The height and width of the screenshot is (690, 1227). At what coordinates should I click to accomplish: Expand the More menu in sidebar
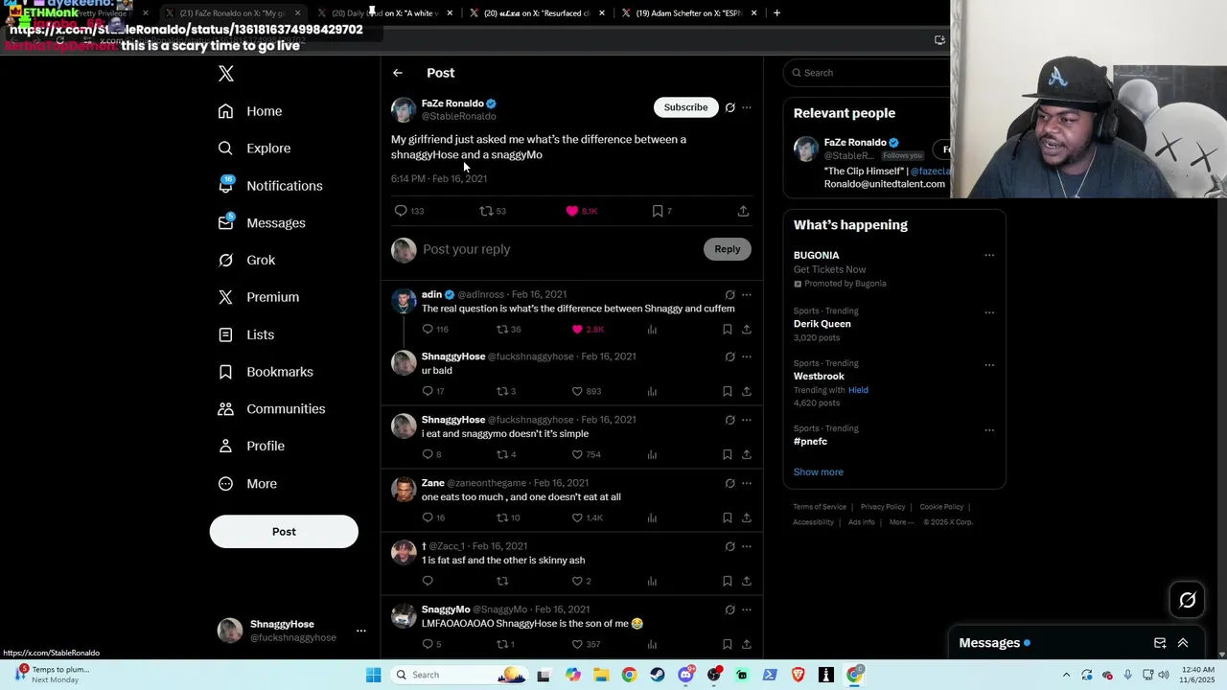click(247, 484)
